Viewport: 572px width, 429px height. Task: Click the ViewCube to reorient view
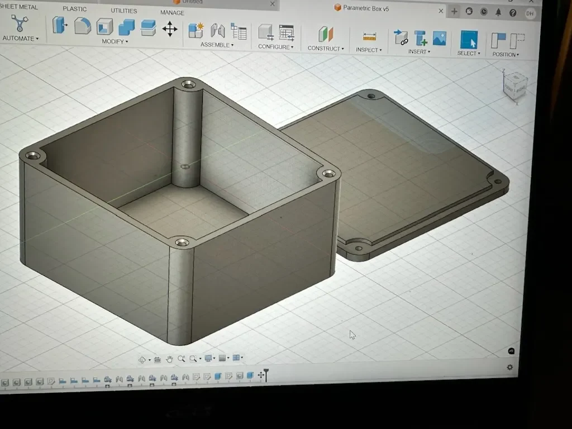pyautogui.click(x=516, y=86)
